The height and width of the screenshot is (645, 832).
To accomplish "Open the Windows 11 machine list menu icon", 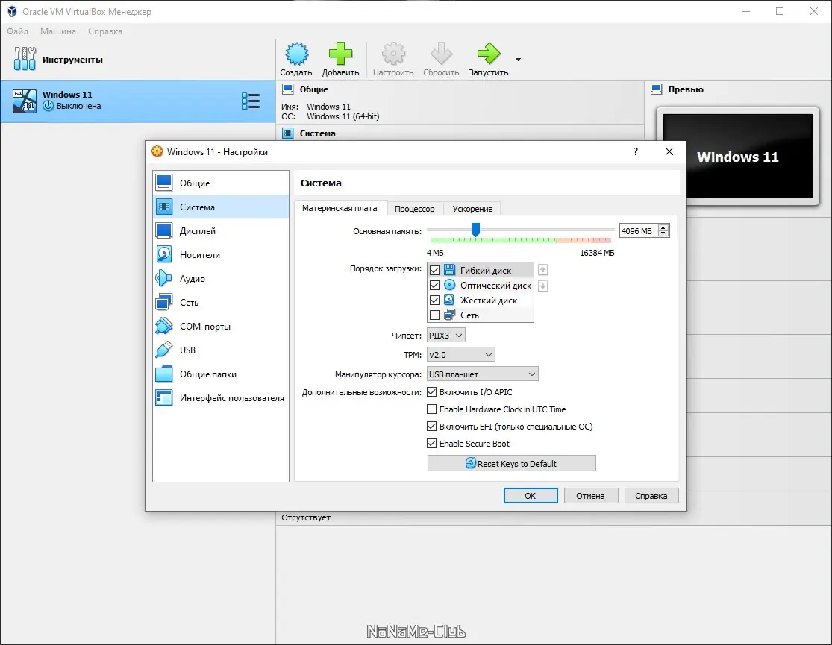I will [251, 101].
